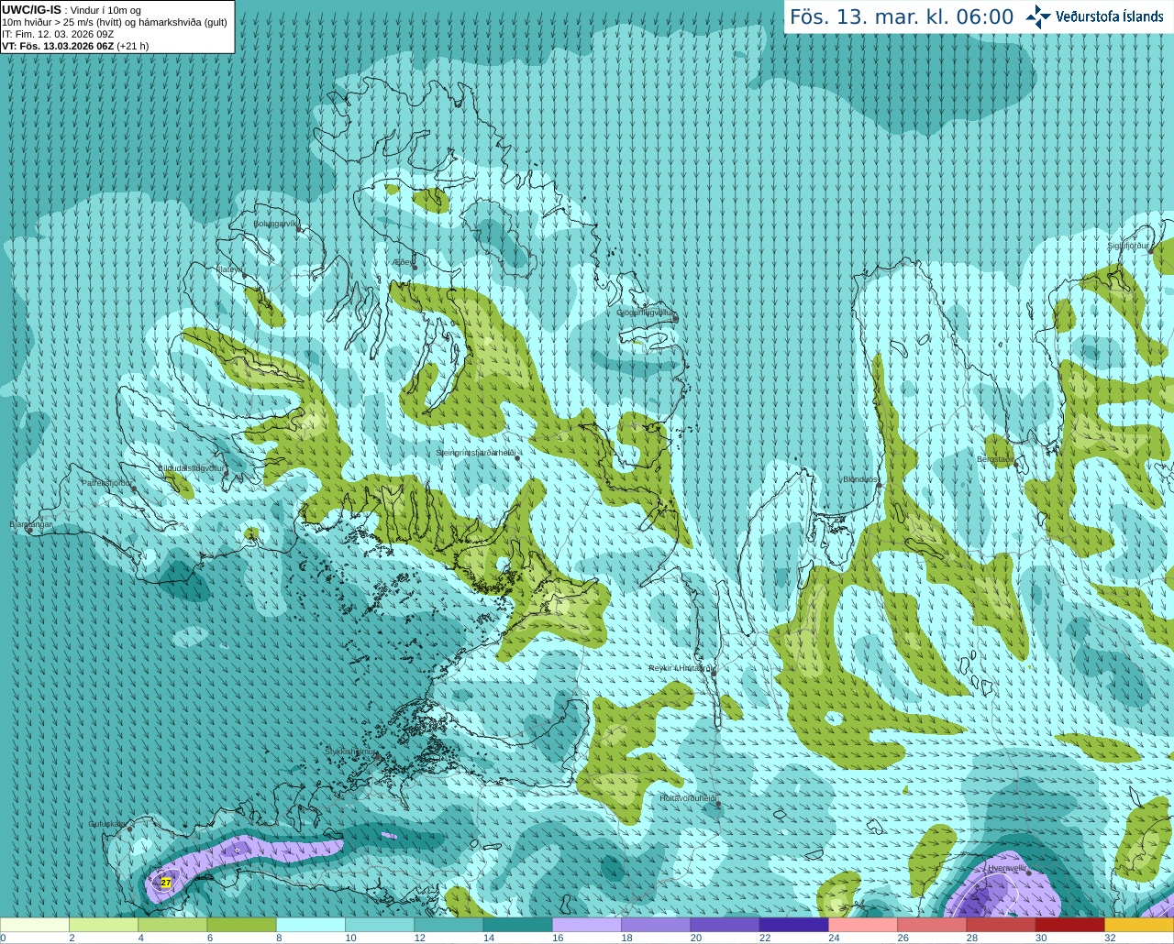
Task: Click the forecast time 'Fös. 13. mar. kl. 06:00'
Action: point(902,16)
